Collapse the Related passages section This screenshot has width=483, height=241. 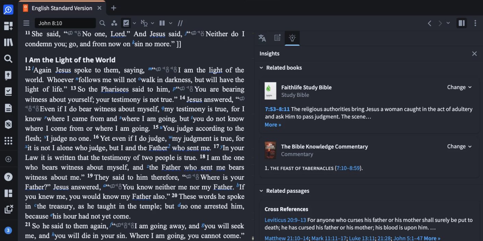coord(261,191)
